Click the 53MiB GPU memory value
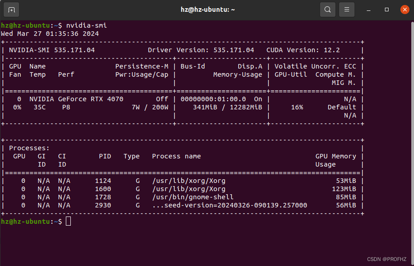 point(346,181)
